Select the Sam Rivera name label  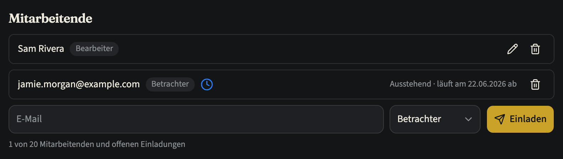point(41,49)
